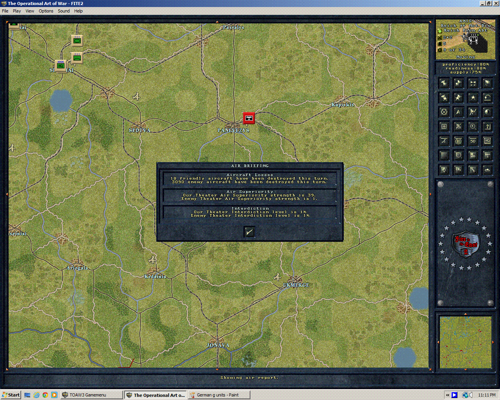Open the Sound menu
This screenshot has height=400, width=500.
pyautogui.click(x=64, y=11)
